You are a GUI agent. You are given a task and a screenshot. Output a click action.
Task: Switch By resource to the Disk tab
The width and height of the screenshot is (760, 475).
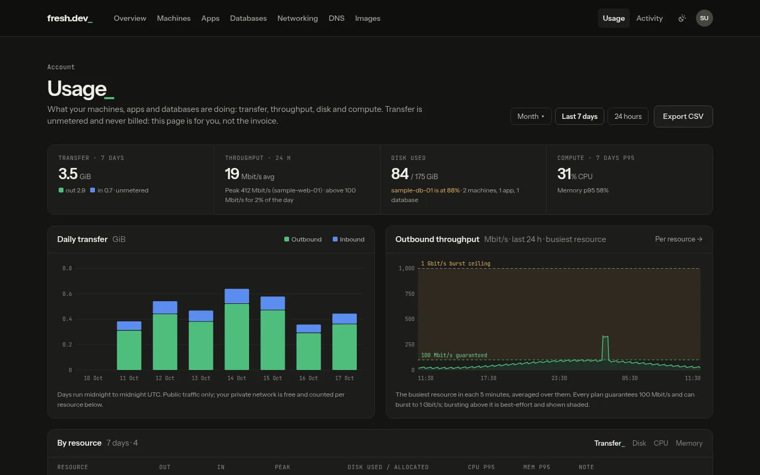coord(639,443)
